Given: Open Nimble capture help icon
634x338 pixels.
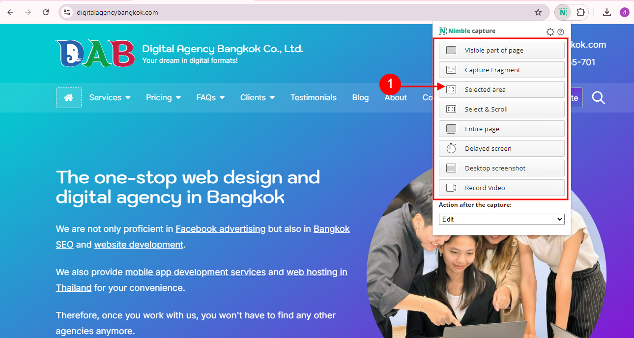Looking at the screenshot, I should [561, 32].
